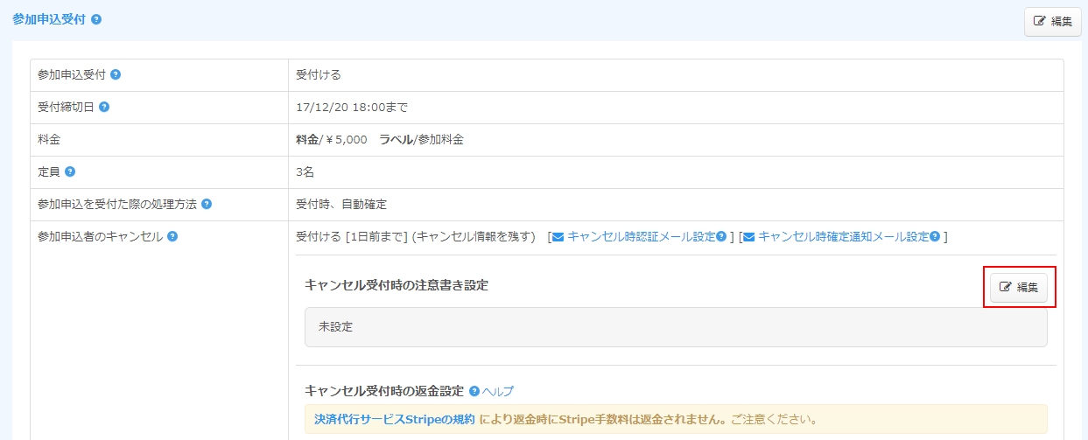Image resolution: width=1088 pixels, height=440 pixels.
Task: Click help icon beside 参加申込を受けた際の処理方法
Action: [x=207, y=205]
